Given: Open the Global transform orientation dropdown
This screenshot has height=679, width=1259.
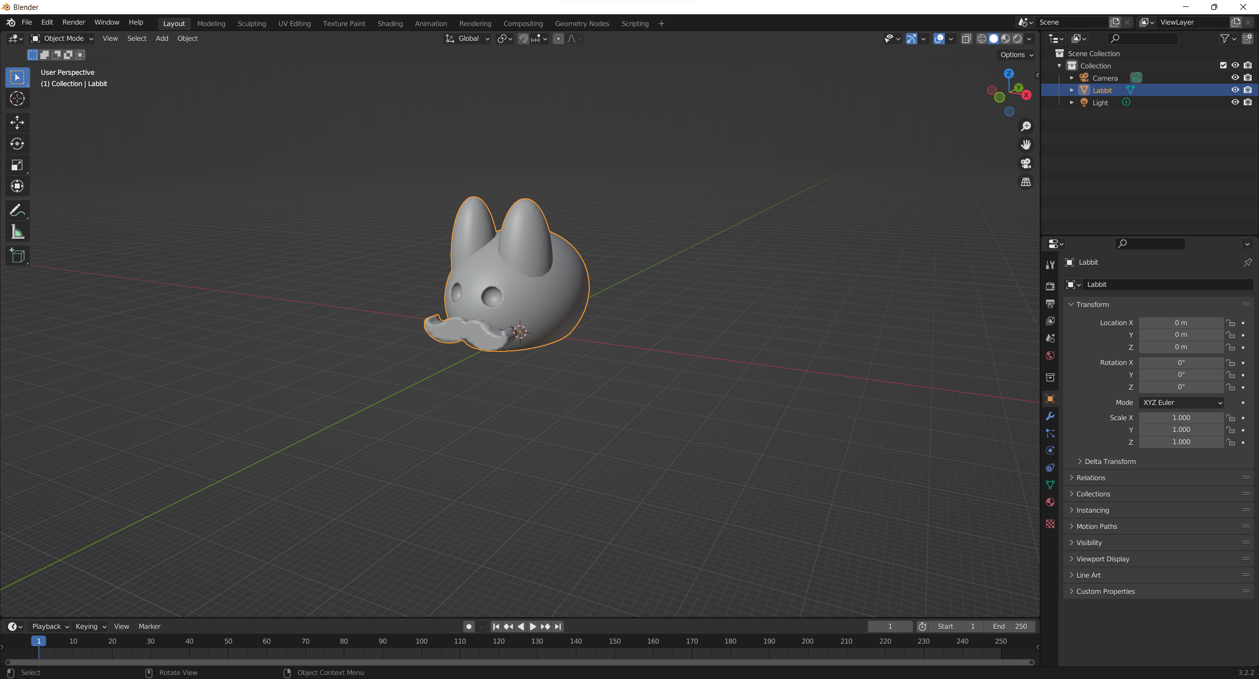Looking at the screenshot, I should tap(466, 38).
